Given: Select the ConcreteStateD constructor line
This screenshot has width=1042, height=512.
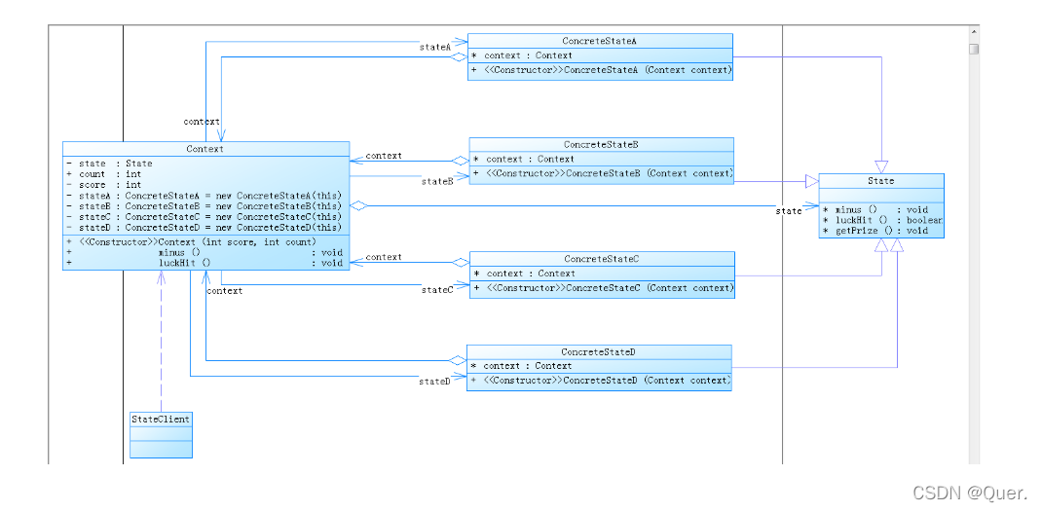Looking at the screenshot, I should (600, 381).
